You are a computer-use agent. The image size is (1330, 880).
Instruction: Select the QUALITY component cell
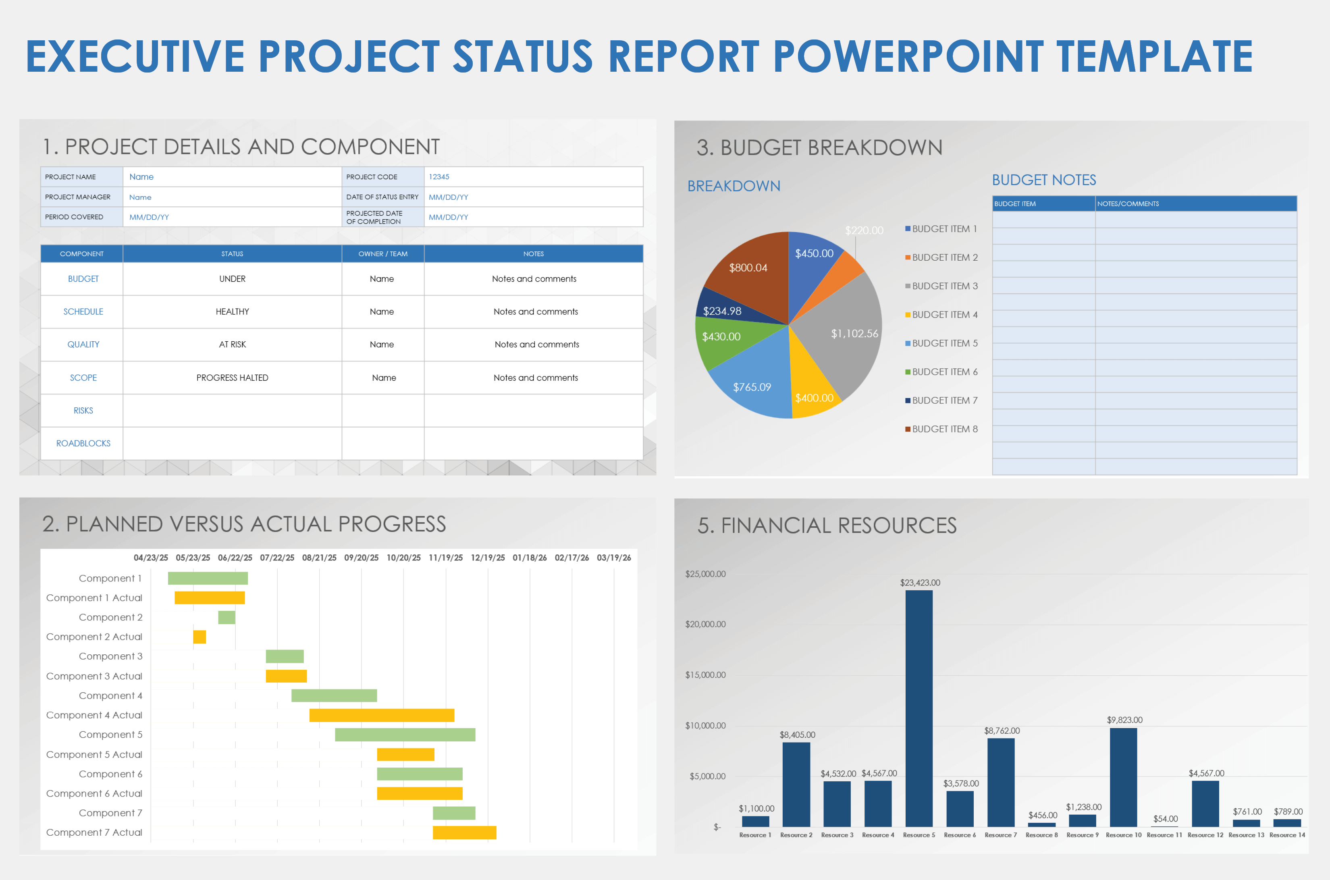82,345
